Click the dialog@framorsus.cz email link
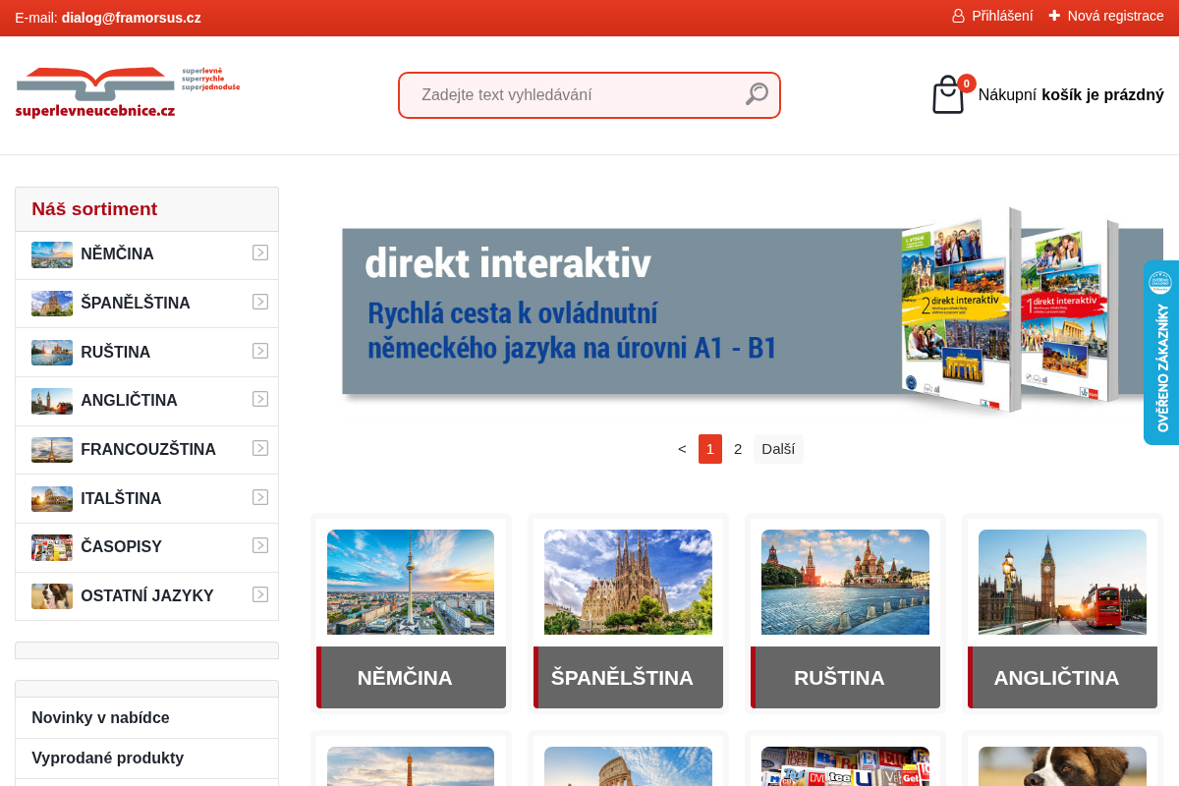Screen dimensions: 1179x786 pyautogui.click(x=131, y=18)
